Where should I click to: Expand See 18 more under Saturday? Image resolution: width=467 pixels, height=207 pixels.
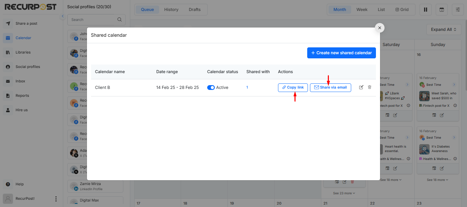click(391, 180)
